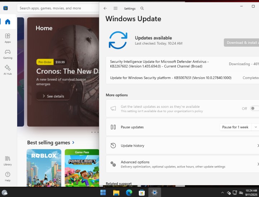259x197 pixels.
Task: Select Security Intelligence Update KB2267602 entry
Action: click(182, 64)
